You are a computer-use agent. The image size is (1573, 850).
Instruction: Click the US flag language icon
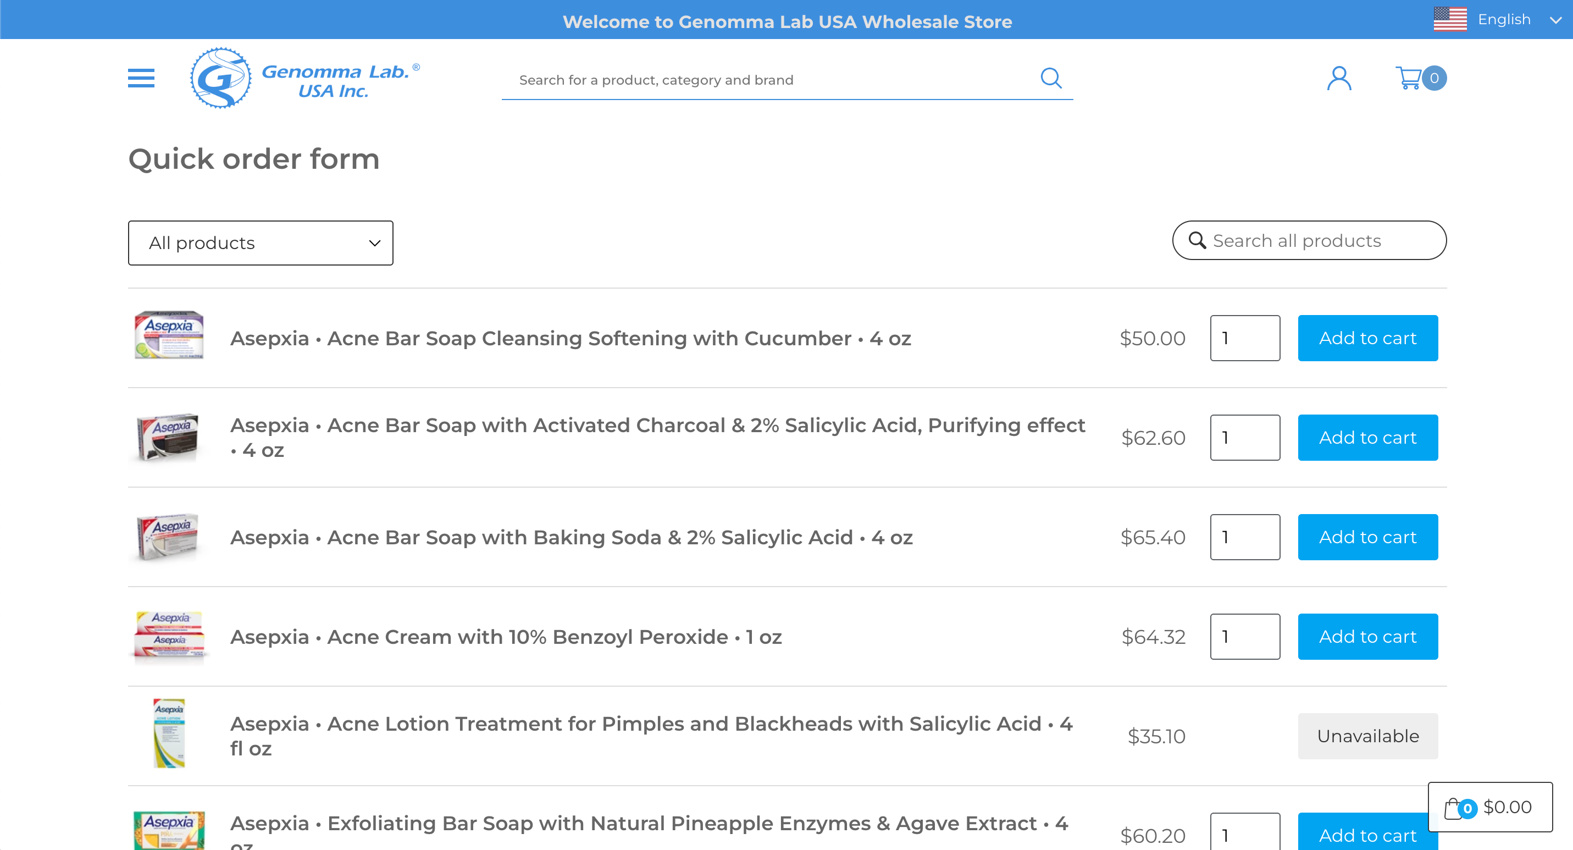[x=1450, y=20]
